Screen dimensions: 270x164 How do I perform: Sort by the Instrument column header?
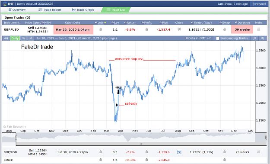12,23
